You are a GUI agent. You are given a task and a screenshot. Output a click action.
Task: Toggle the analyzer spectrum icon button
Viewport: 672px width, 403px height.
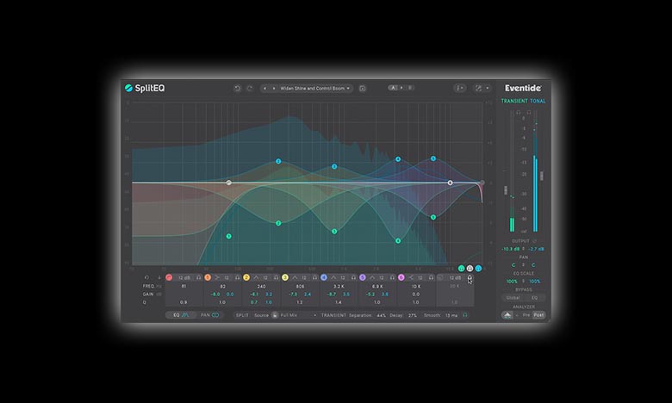coord(507,315)
